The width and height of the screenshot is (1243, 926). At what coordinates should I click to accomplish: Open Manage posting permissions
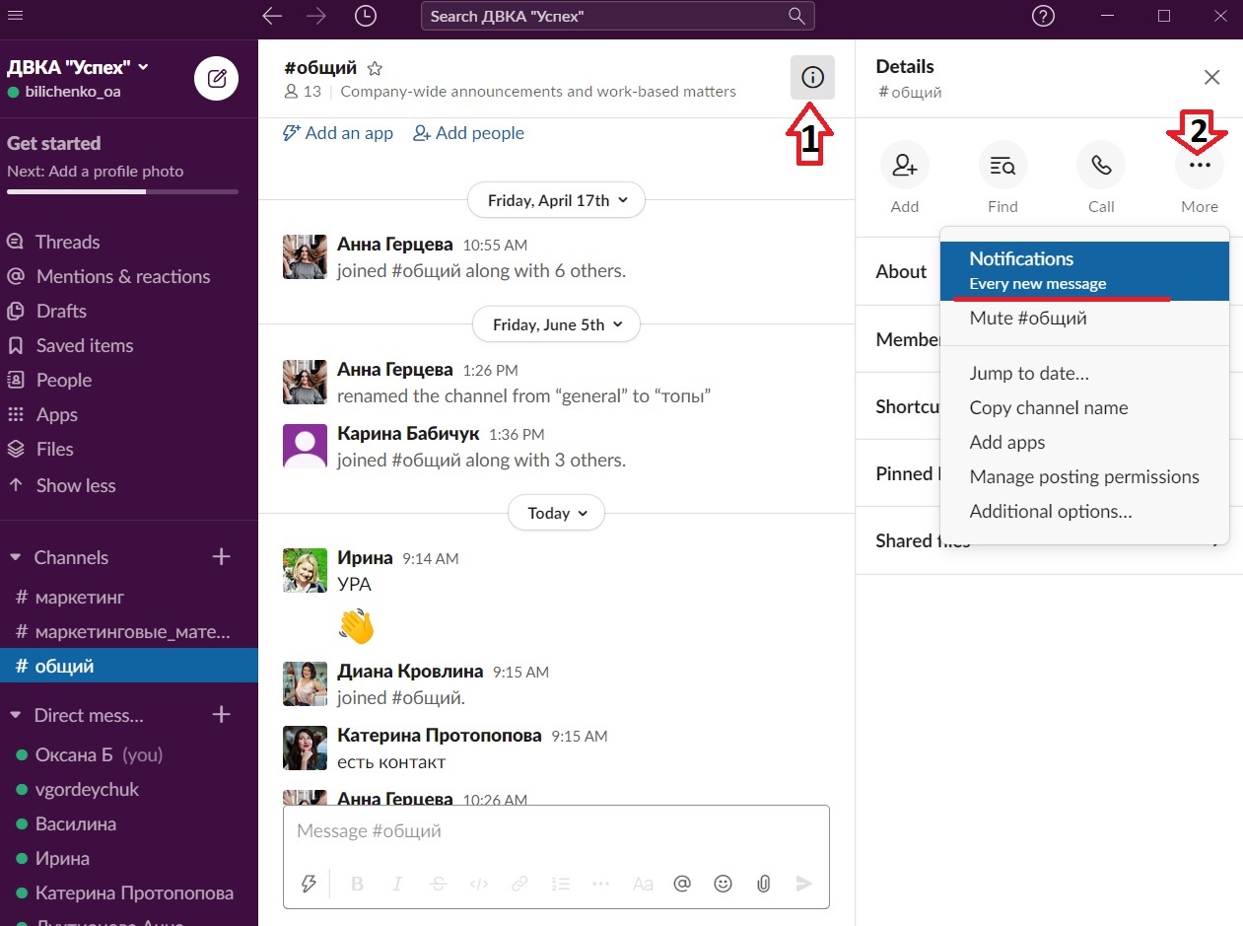pyautogui.click(x=1084, y=477)
